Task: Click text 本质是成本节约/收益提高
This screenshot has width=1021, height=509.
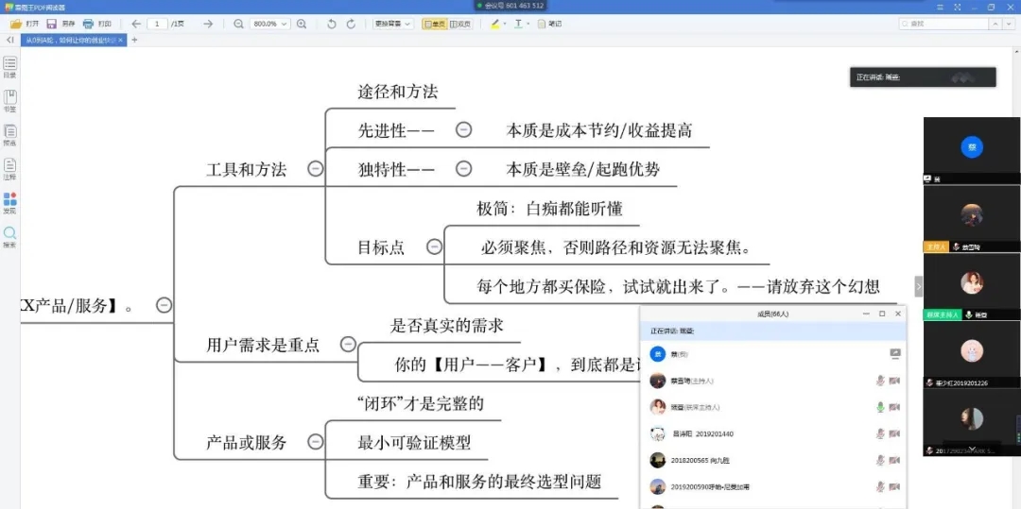Action: 599,130
